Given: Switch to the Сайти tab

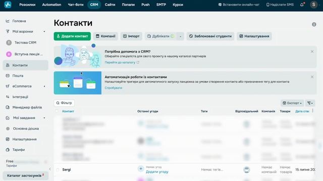Looking at the screenshot, I should click(110, 5).
